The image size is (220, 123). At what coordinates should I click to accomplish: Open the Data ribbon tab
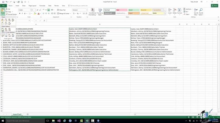coord(50,6)
